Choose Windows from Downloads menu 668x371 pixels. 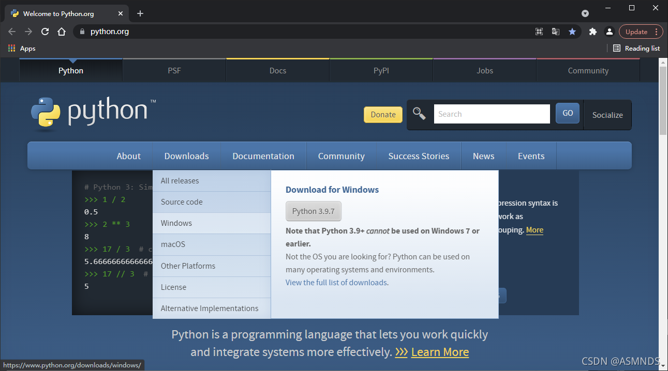click(x=212, y=223)
